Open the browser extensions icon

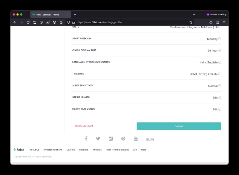point(217,22)
